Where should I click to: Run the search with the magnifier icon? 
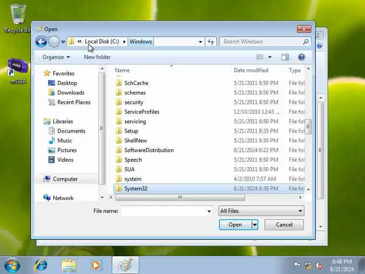pos(306,42)
